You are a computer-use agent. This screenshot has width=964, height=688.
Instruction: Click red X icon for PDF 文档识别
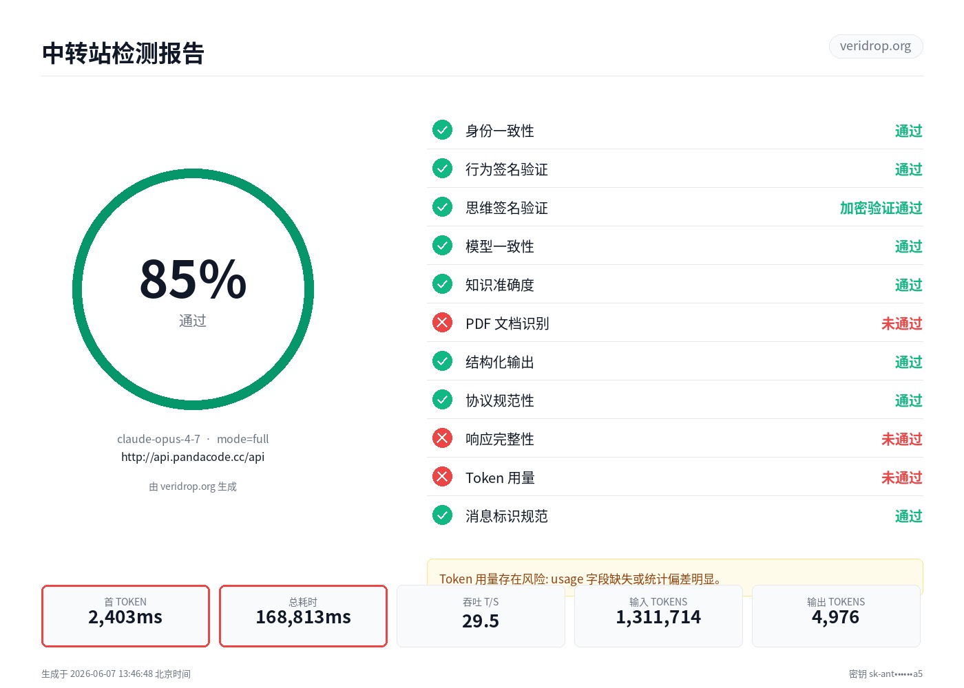(x=442, y=323)
